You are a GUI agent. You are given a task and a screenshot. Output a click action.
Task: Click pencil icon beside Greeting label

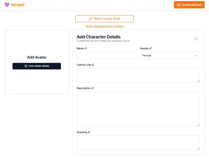click(89, 132)
